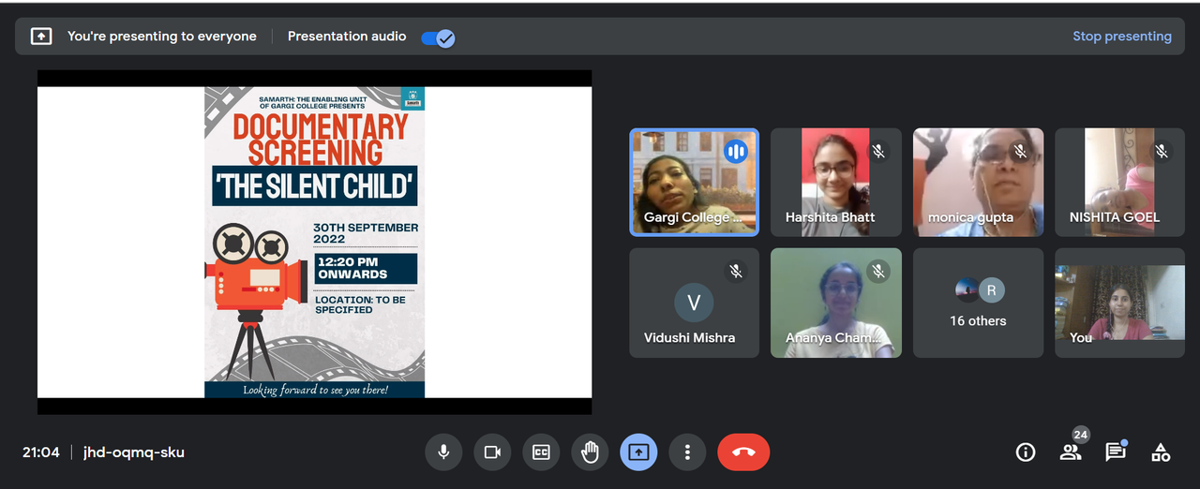1200x489 pixels.
Task: Select your own video tile labeled You
Action: [x=1119, y=303]
